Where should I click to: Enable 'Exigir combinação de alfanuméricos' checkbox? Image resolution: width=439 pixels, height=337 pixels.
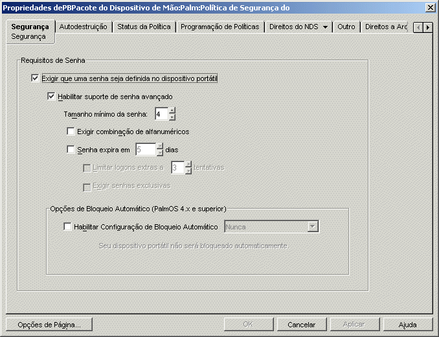click(x=71, y=131)
